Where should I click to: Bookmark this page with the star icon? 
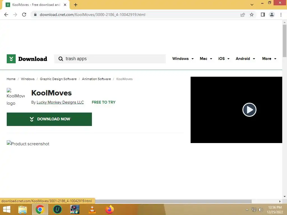point(252,15)
